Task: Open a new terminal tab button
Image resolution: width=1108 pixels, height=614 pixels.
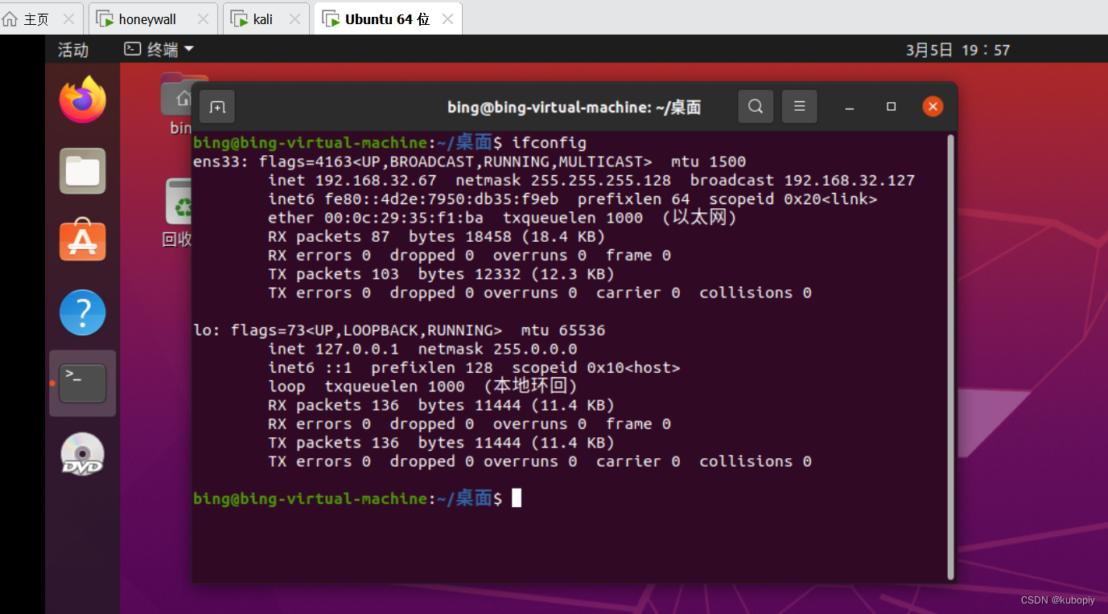Action: (217, 107)
